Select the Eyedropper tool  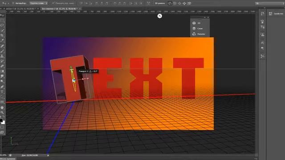tap(2, 40)
